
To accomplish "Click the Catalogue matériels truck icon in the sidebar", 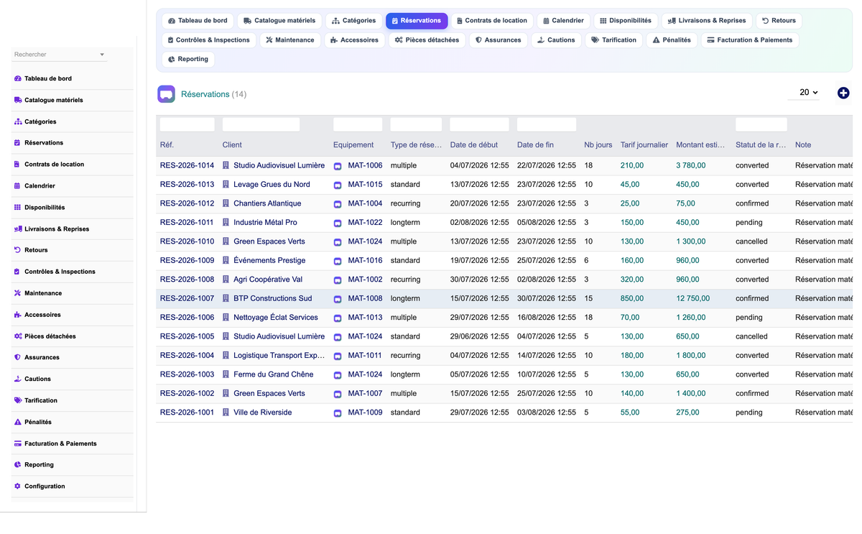I will click(18, 100).
